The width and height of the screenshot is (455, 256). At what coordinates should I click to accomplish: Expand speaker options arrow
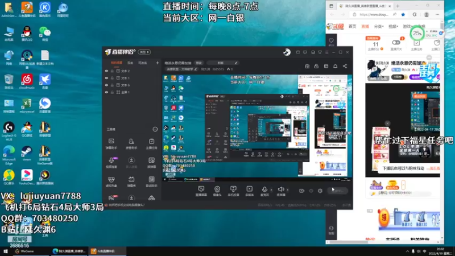[288, 190]
